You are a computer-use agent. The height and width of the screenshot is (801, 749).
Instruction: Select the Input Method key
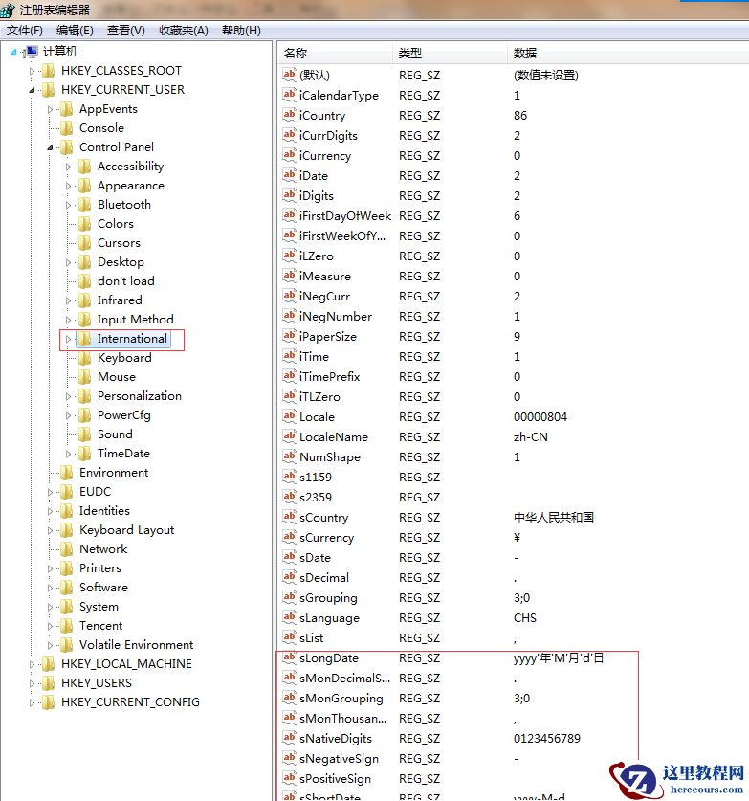[x=135, y=320]
